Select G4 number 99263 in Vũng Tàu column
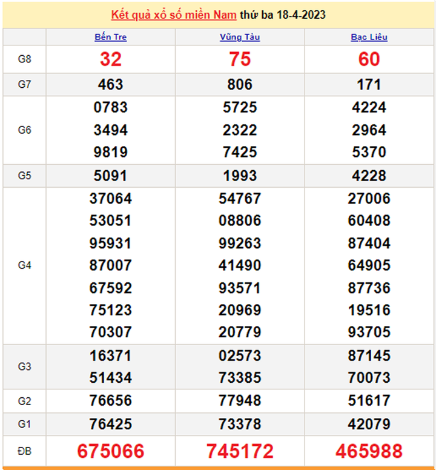The height and width of the screenshot is (470, 436). (x=240, y=243)
